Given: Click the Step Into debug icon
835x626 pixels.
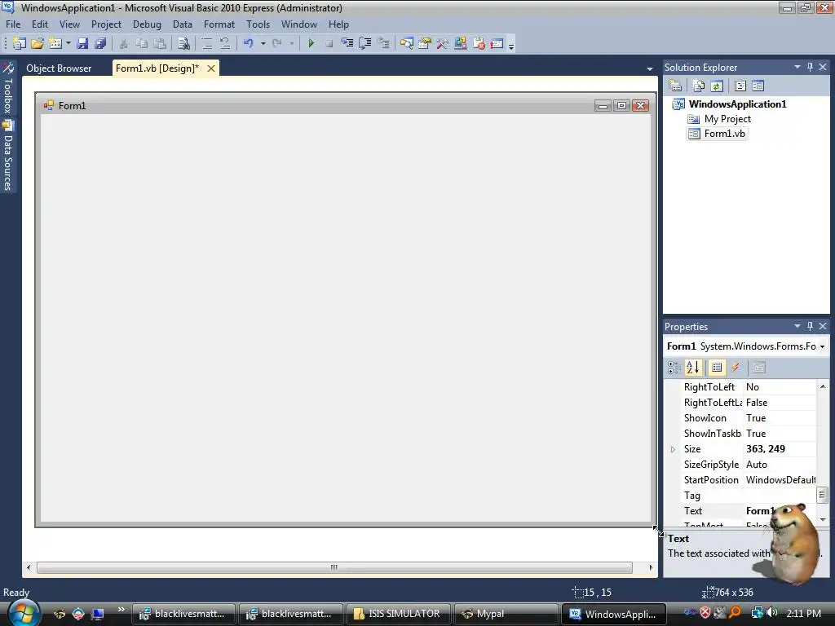Looking at the screenshot, I should (347, 44).
